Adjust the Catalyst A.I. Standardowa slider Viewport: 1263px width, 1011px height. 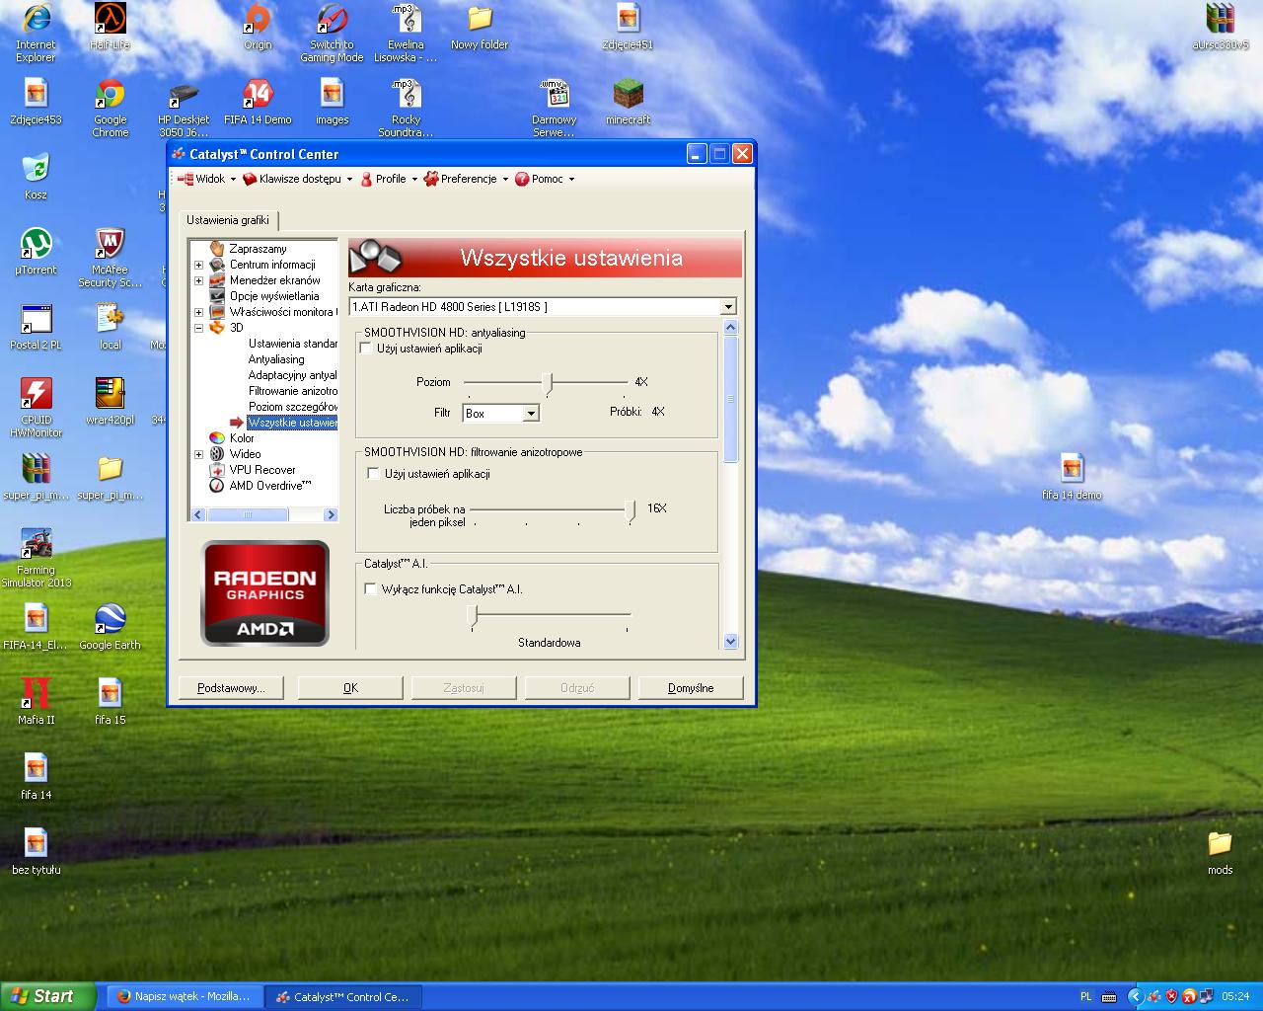473,617
